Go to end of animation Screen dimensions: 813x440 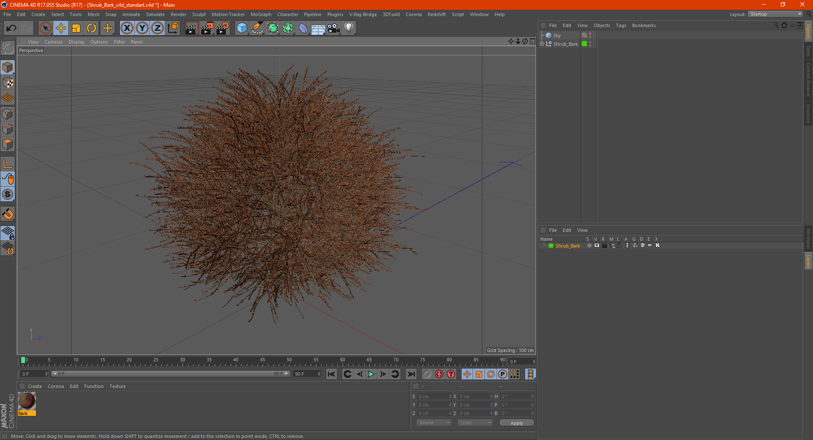tap(411, 374)
